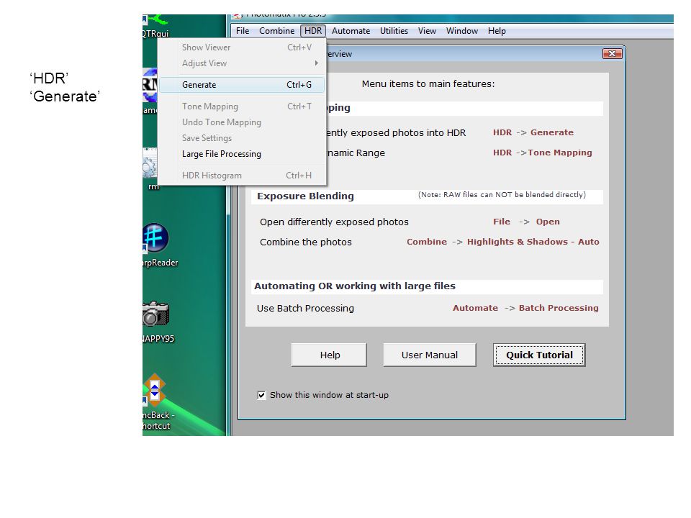
Task: Choose Generate from the HDR menu
Action: tap(242, 85)
